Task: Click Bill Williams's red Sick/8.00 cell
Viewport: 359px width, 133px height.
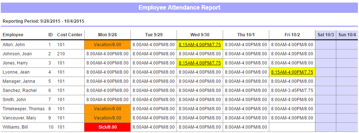Action: tap(107, 127)
